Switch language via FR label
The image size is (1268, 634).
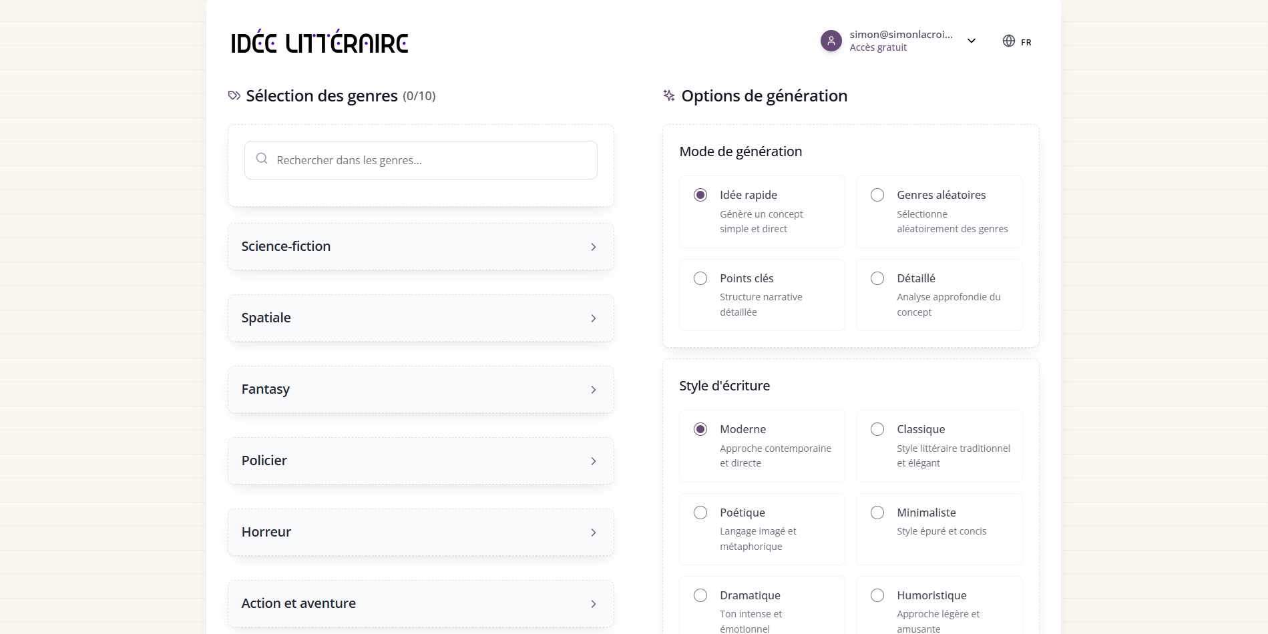(x=1026, y=42)
